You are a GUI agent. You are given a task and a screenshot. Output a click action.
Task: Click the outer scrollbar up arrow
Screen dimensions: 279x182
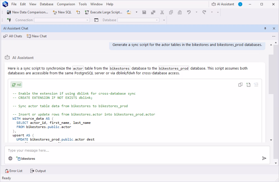point(276,42)
